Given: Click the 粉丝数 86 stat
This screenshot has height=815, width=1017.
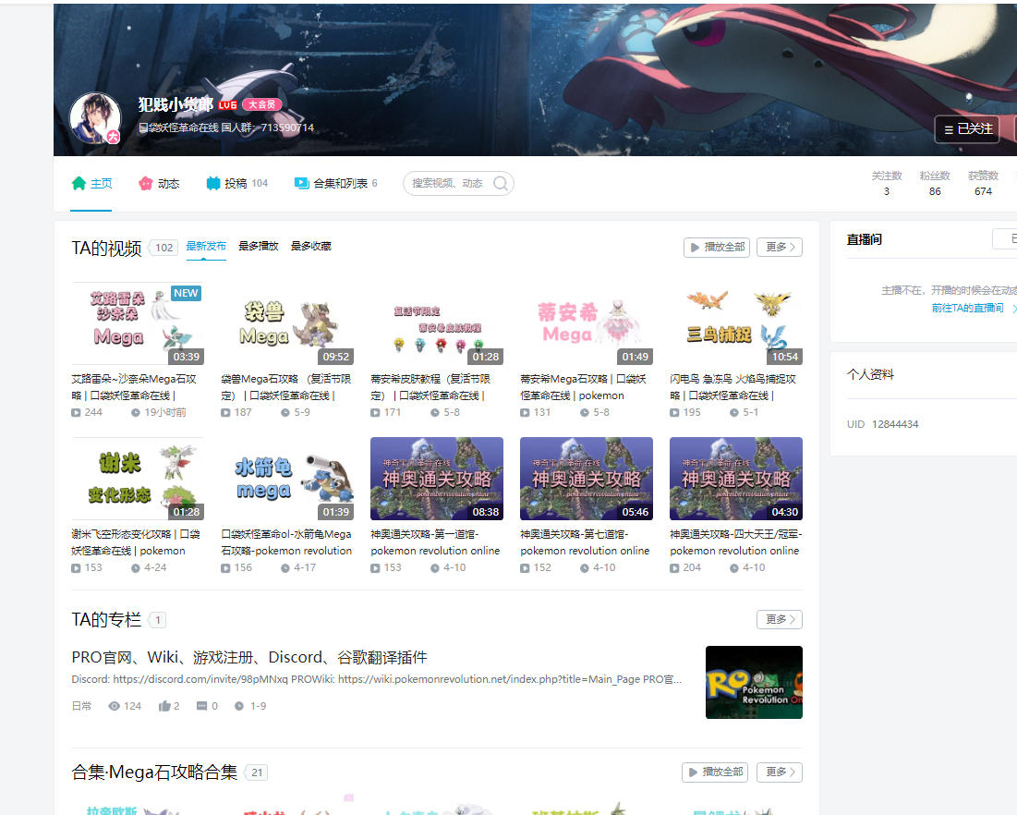Looking at the screenshot, I should (x=935, y=184).
